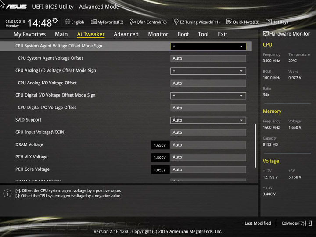Click the Quick Note notepad icon
Image resolution: width=316 pixels, height=237 pixels.
point(229,22)
